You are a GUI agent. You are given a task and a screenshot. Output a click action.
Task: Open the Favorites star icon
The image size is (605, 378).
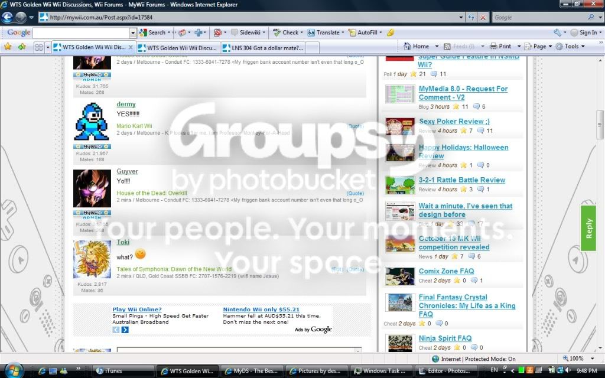tap(8, 47)
